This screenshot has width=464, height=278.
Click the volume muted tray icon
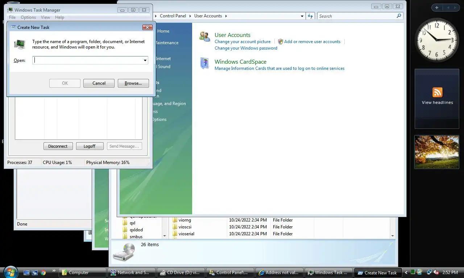point(436,272)
